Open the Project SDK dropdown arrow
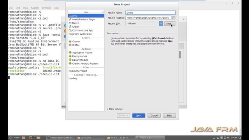249x140 pixels. coord(161,23)
